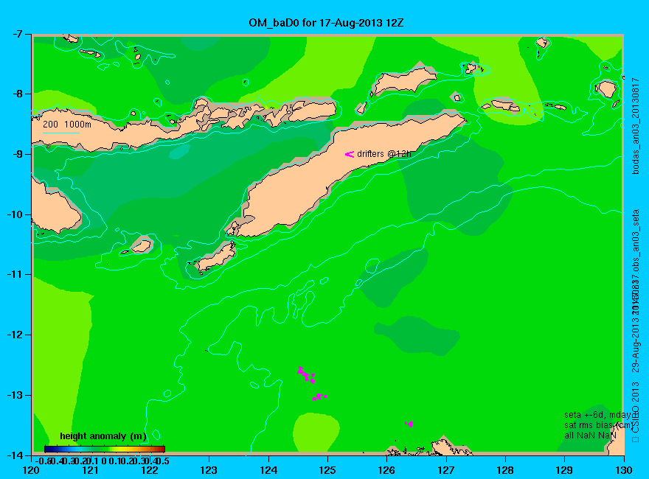Click the magenta drifter markers near 124.8, -13
649x479 pixels.
(319, 397)
